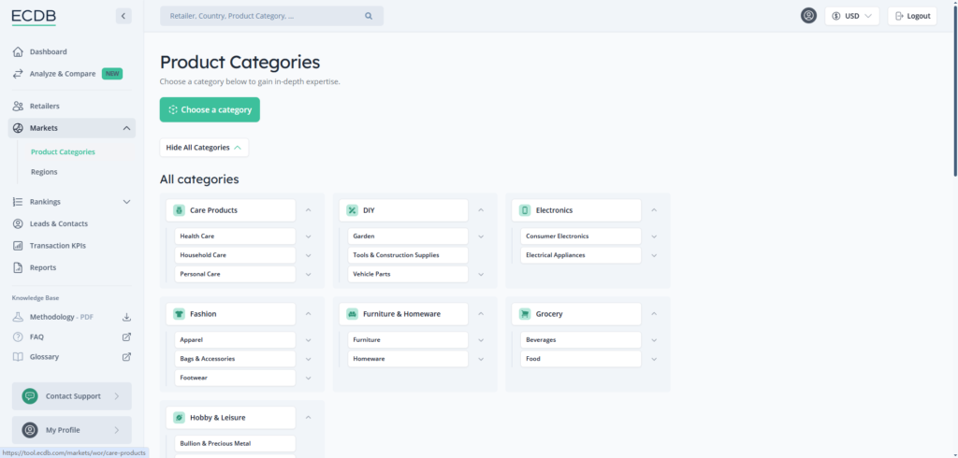Expand the Rankings sidebar menu
958x458 pixels.
pos(126,202)
